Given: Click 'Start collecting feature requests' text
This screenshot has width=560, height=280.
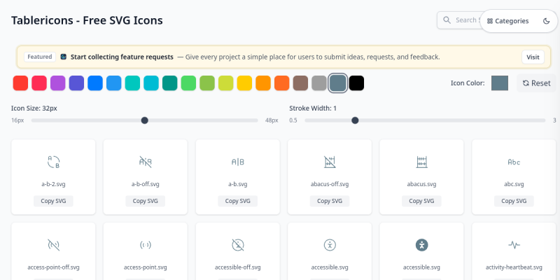Looking at the screenshot, I should (122, 57).
